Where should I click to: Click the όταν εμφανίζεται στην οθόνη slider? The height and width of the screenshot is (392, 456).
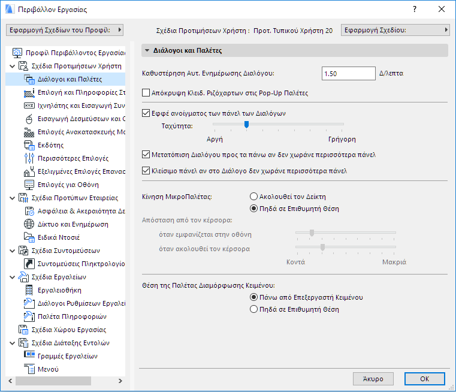[x=346, y=234]
